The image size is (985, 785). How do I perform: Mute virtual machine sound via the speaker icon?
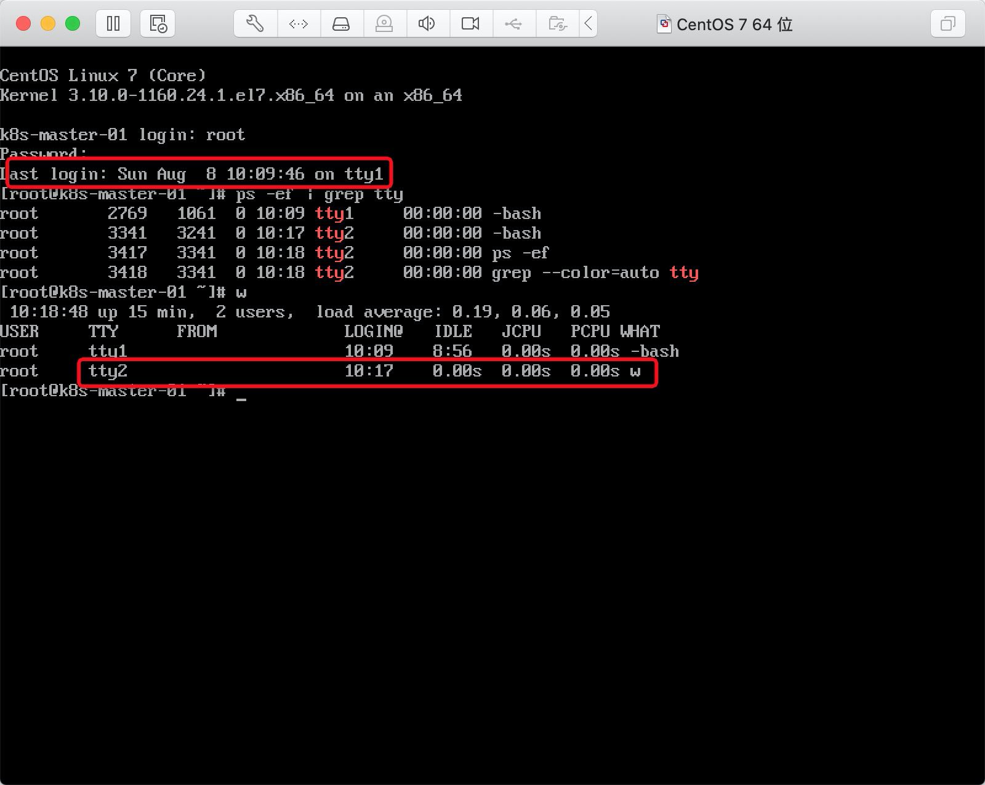pos(428,23)
